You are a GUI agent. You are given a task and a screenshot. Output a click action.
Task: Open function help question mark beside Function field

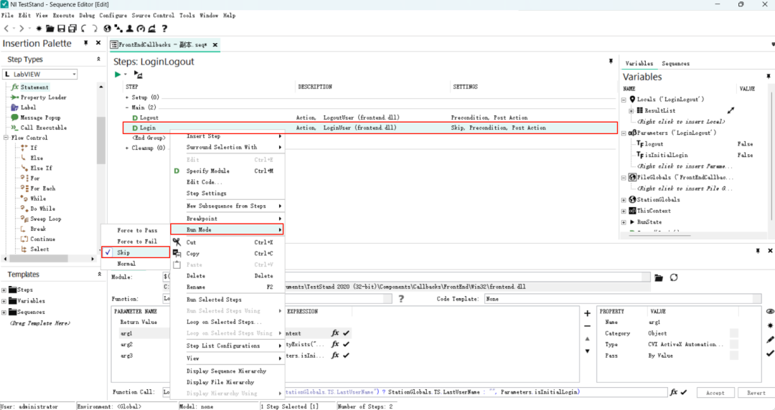coord(401,298)
